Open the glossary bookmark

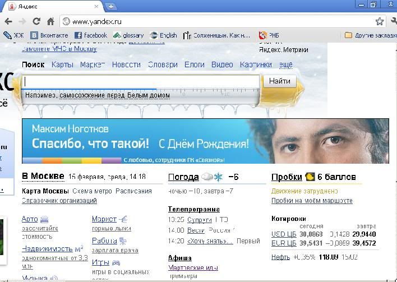point(128,35)
